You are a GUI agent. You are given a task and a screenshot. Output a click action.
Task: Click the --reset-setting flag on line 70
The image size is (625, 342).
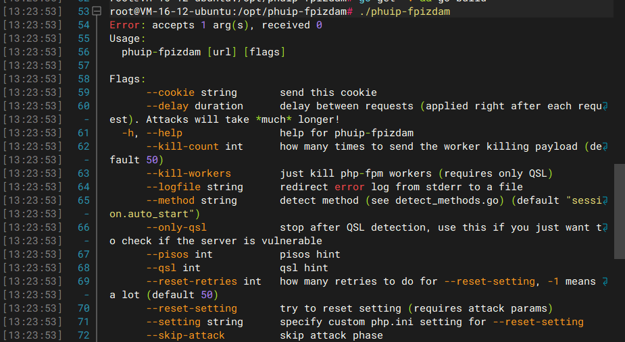click(191, 308)
